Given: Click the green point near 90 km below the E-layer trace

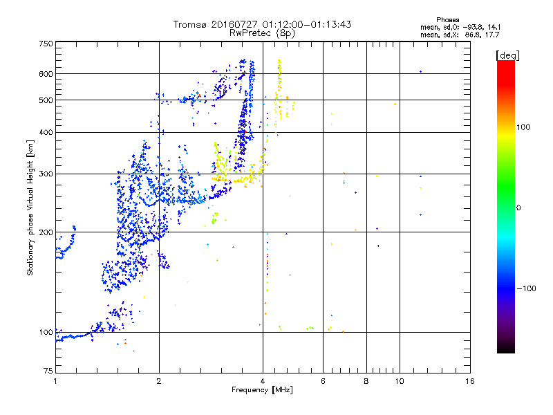Looking at the screenshot, I should 133,351.
